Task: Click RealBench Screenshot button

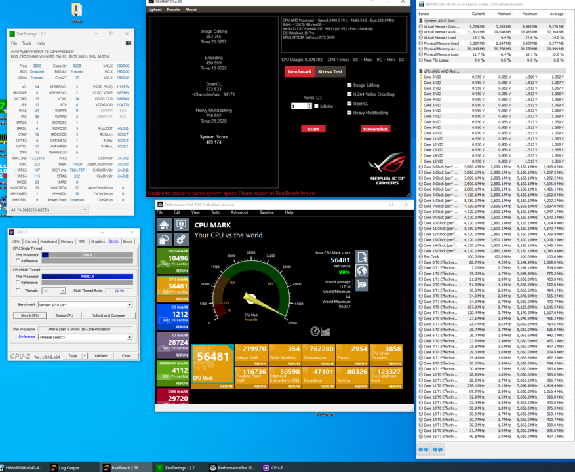Action: pyautogui.click(x=375, y=129)
